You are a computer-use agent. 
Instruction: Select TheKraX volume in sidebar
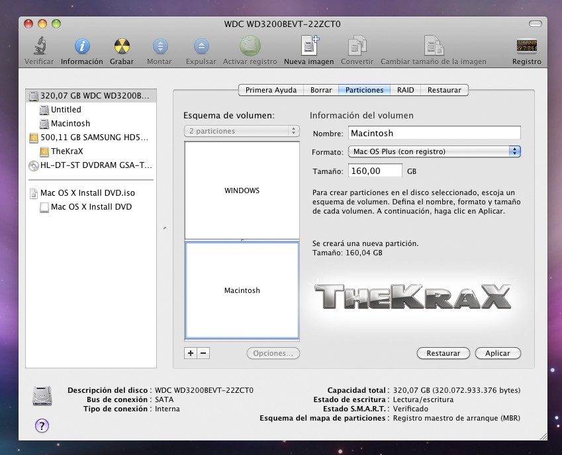click(91, 151)
